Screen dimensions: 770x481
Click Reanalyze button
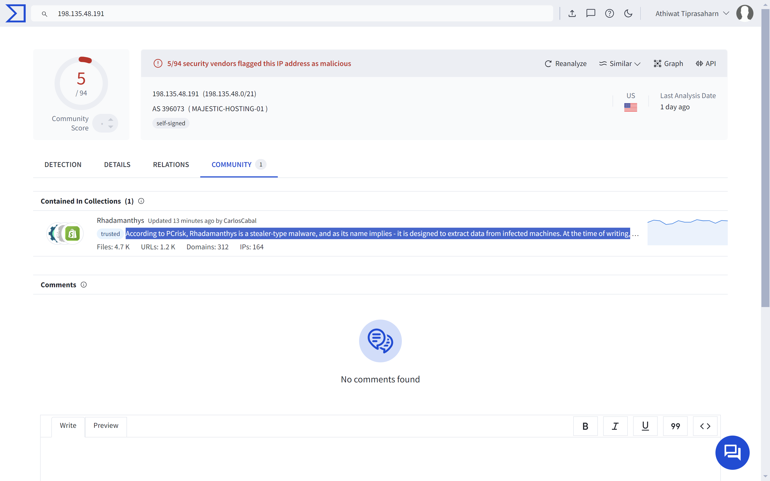(x=566, y=64)
